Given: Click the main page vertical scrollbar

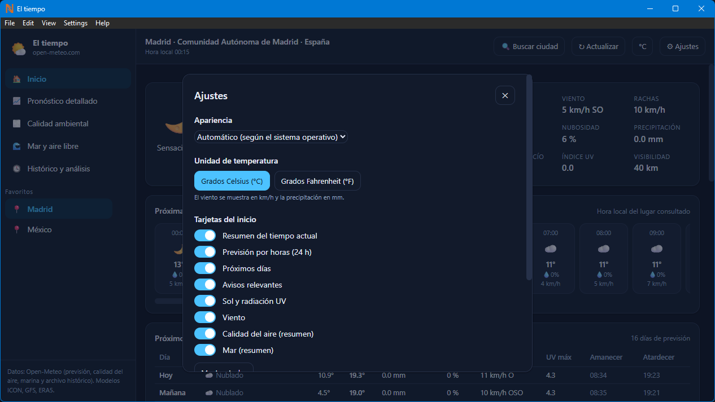Looking at the screenshot, I should point(711,122).
